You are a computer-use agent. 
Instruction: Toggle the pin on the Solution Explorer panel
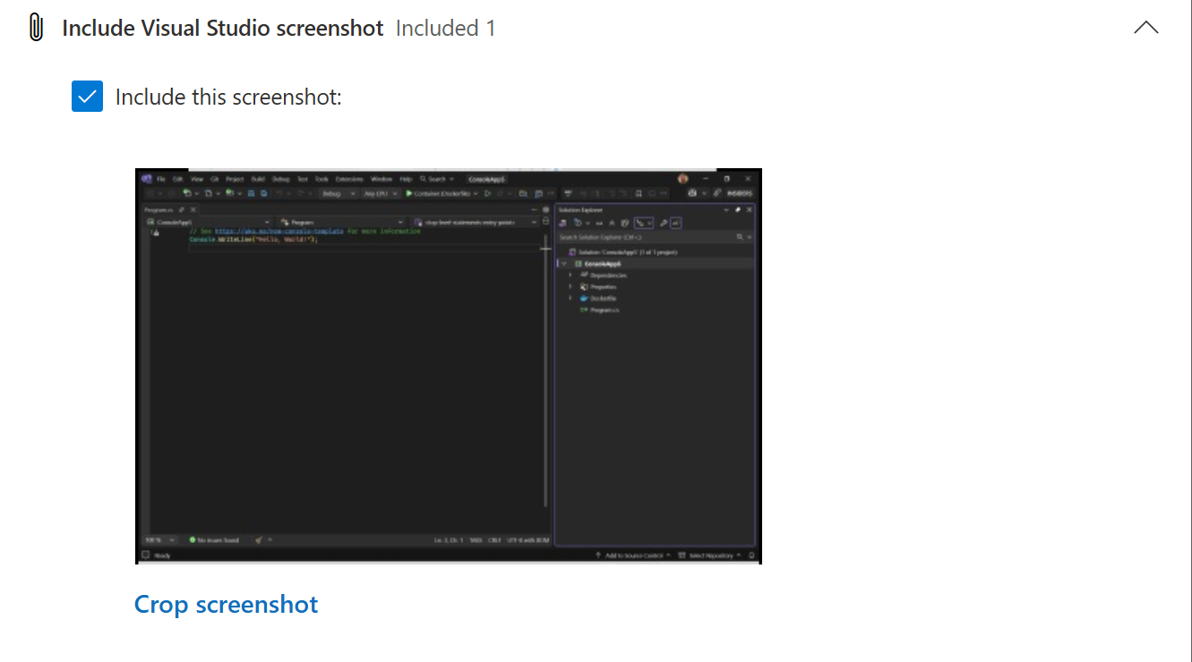point(738,209)
